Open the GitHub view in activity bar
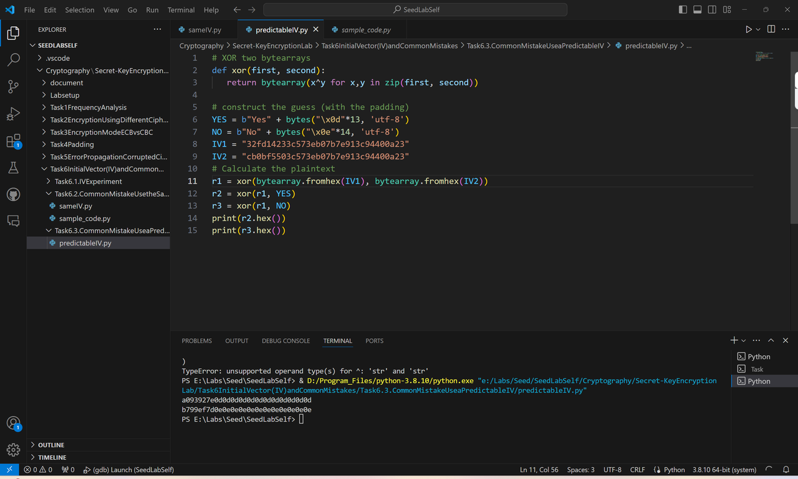The height and width of the screenshot is (479, 798). (x=13, y=194)
